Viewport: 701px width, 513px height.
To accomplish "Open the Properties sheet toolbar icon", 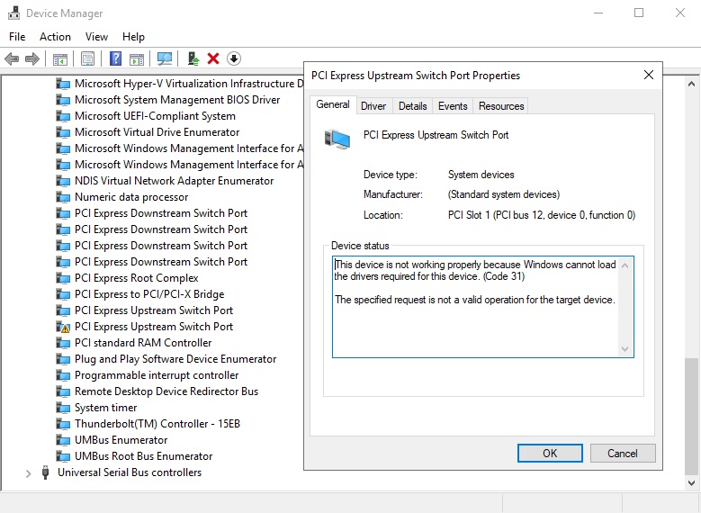I will pos(87,58).
